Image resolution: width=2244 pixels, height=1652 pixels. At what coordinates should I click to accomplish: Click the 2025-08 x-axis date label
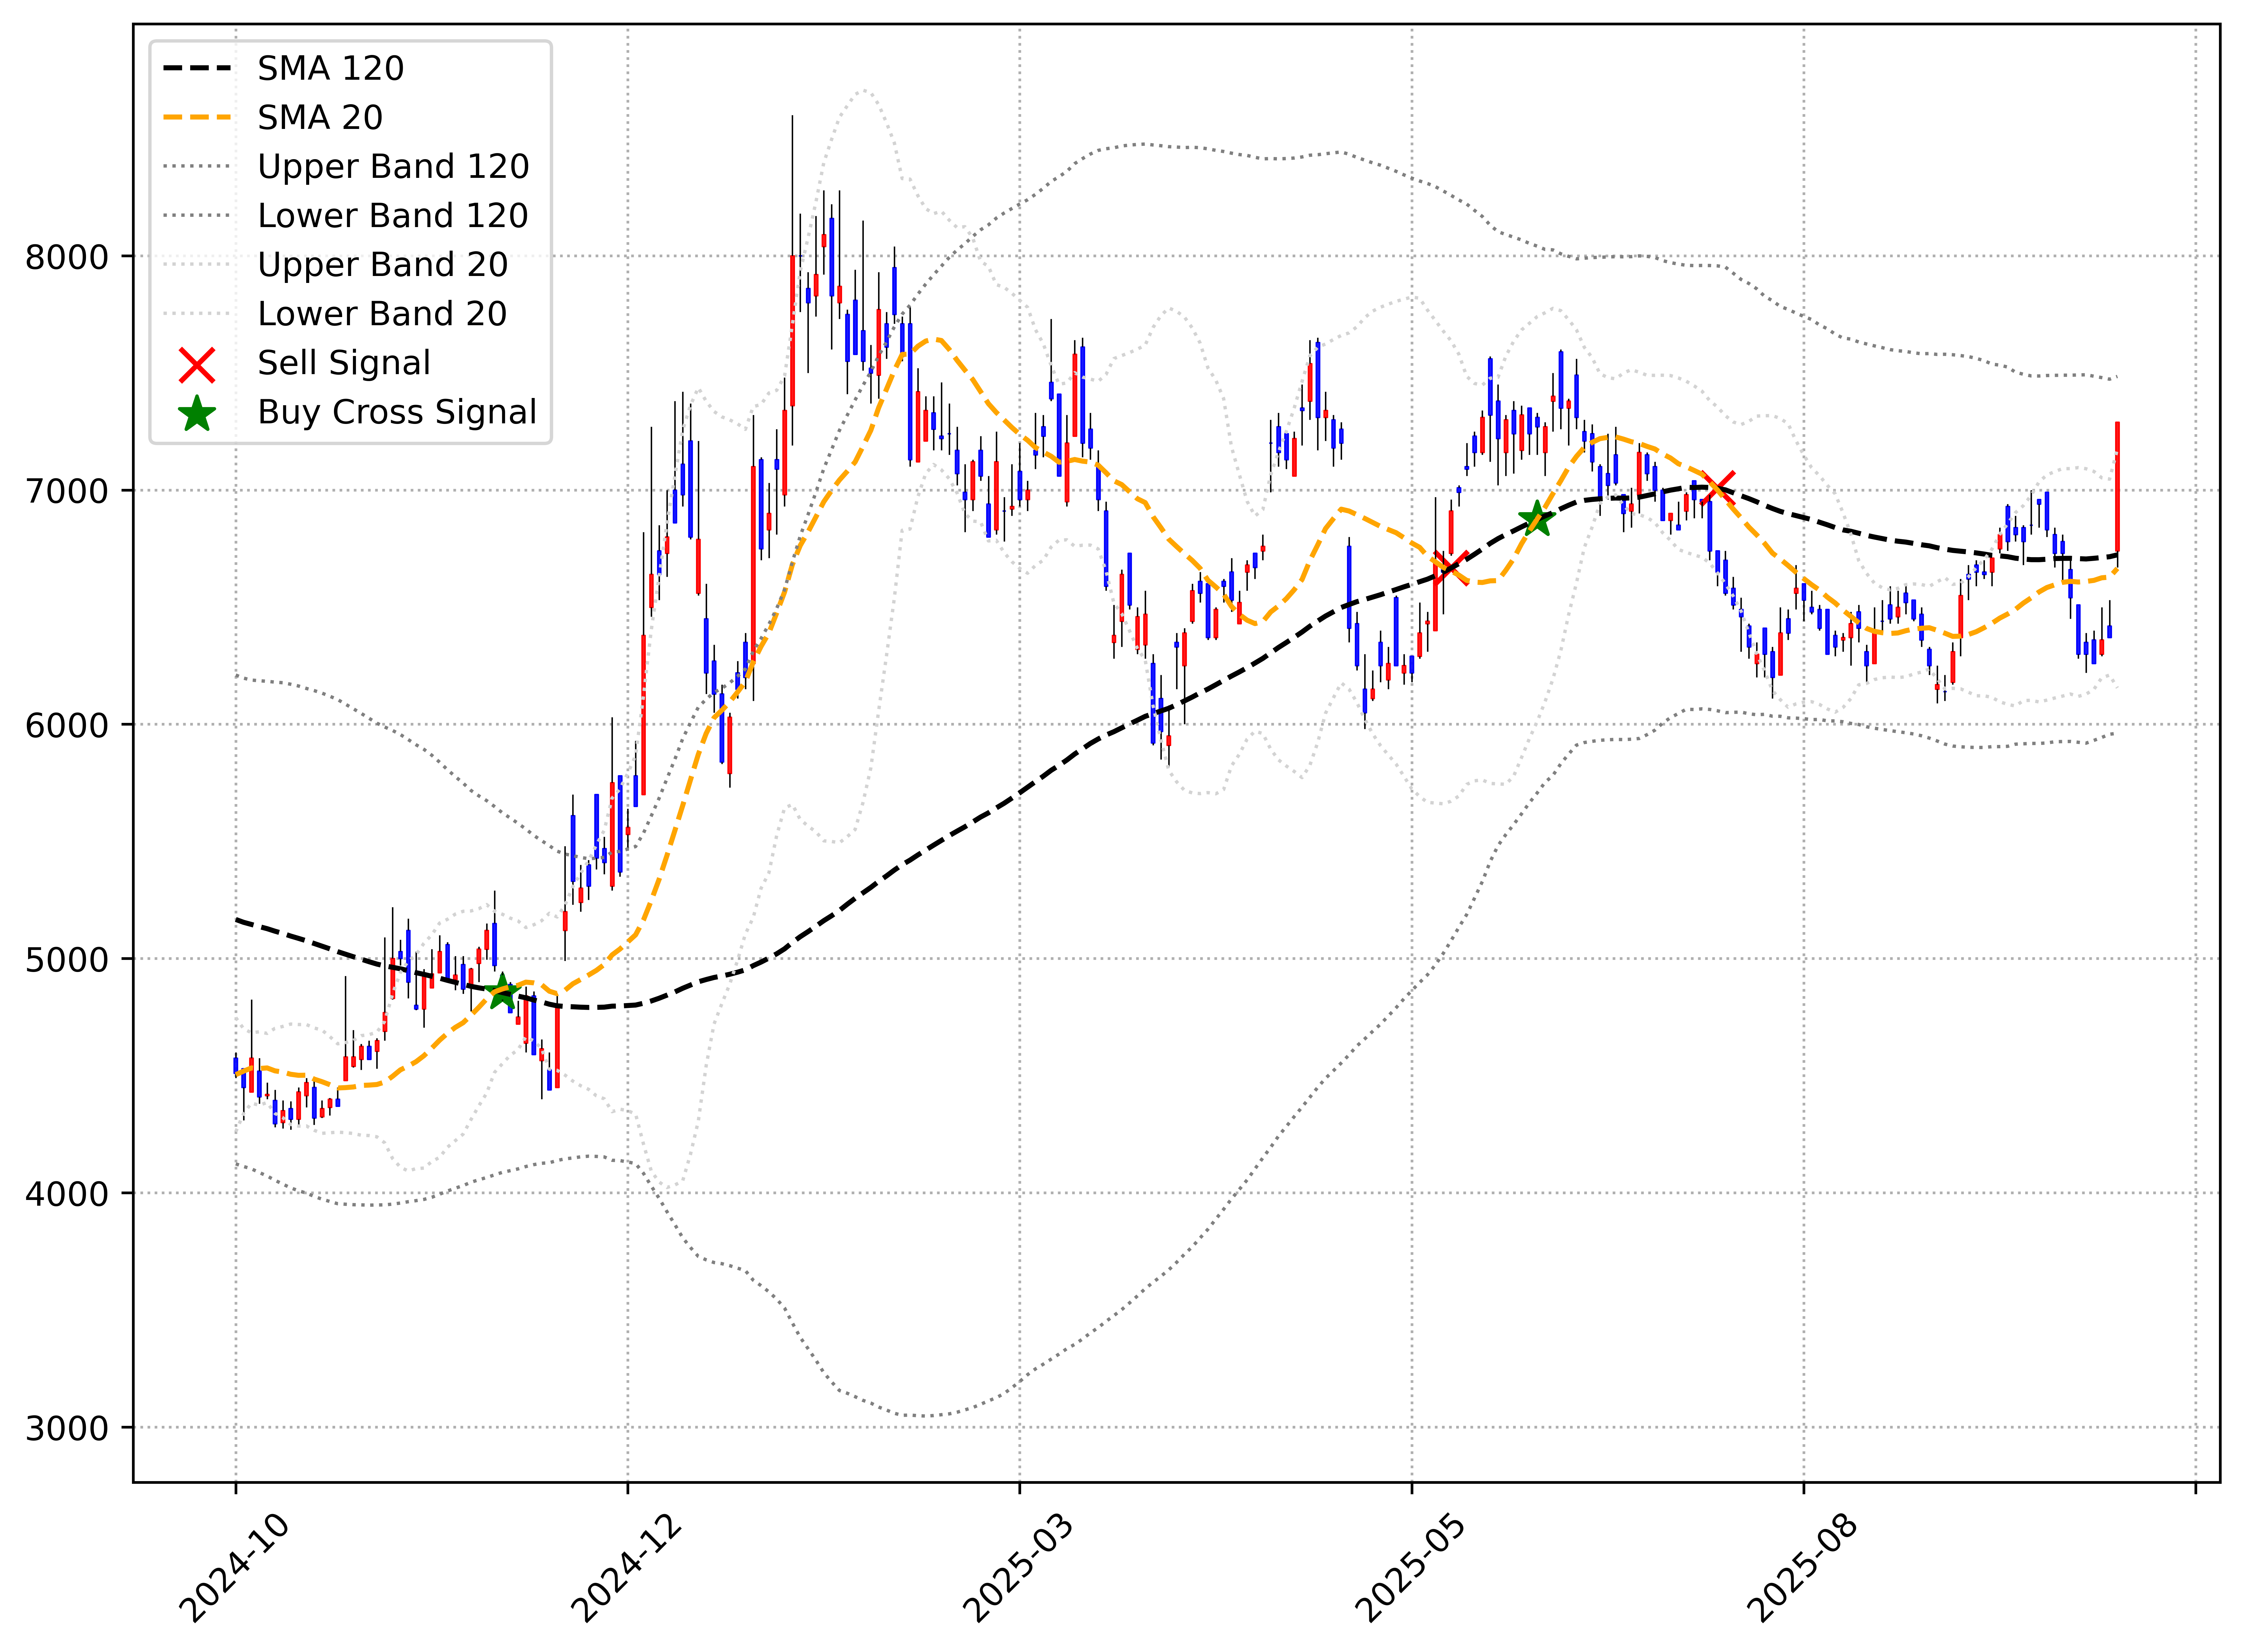coord(1802,1568)
